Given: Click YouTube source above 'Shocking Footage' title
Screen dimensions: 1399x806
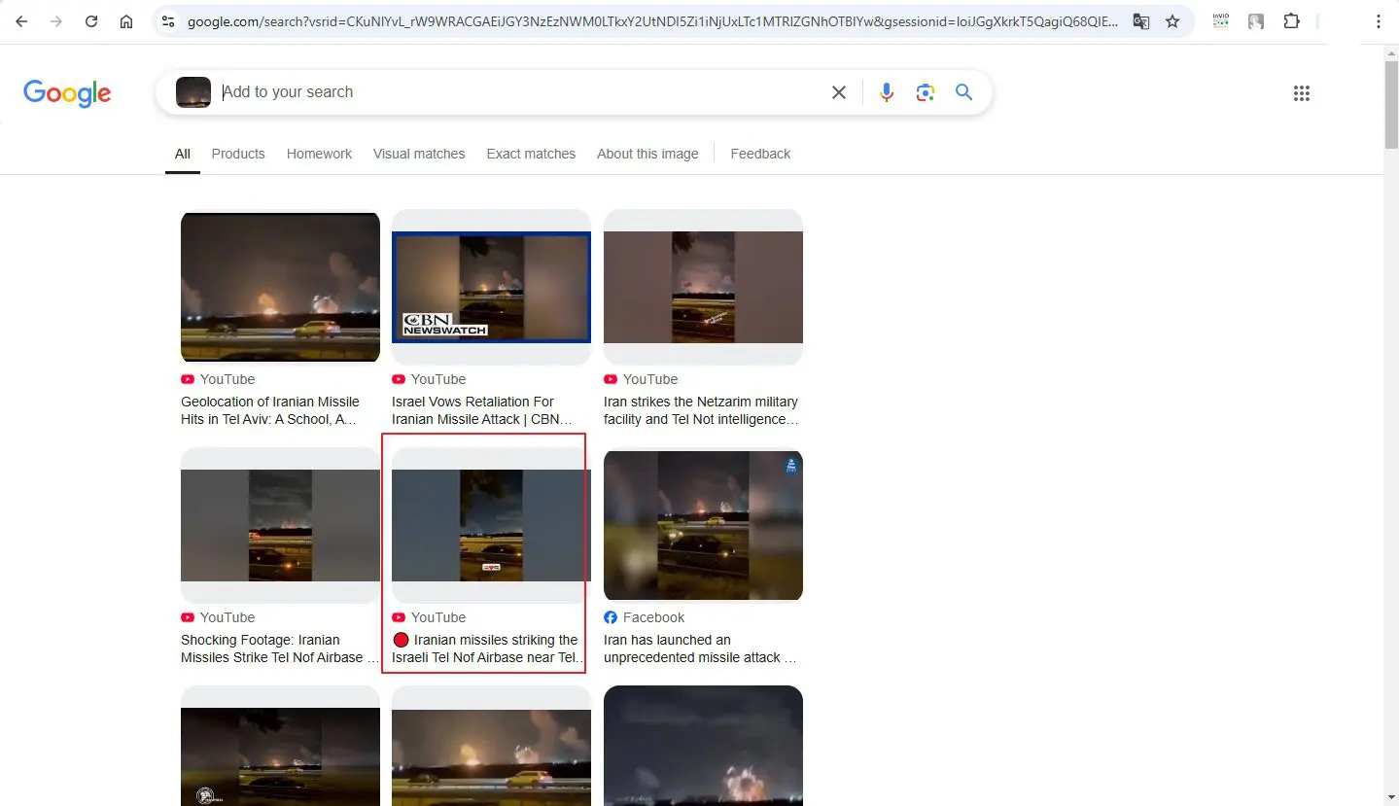Looking at the screenshot, I should [x=218, y=617].
